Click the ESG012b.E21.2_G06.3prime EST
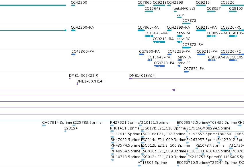The image size is (244, 167). 143,148
